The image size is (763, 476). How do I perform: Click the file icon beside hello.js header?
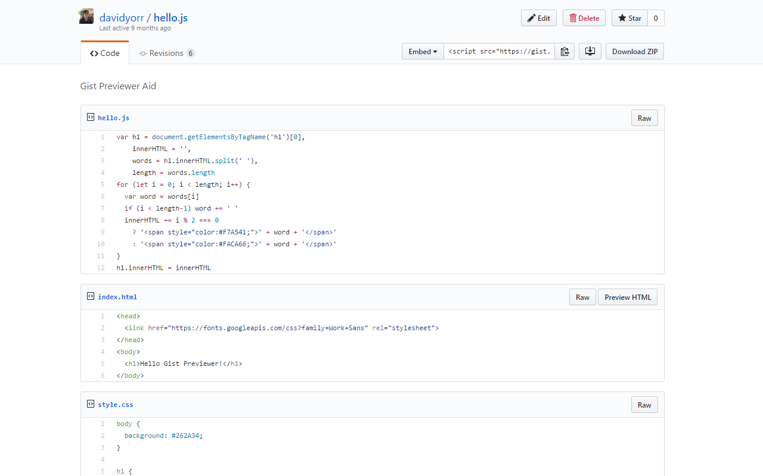click(91, 117)
